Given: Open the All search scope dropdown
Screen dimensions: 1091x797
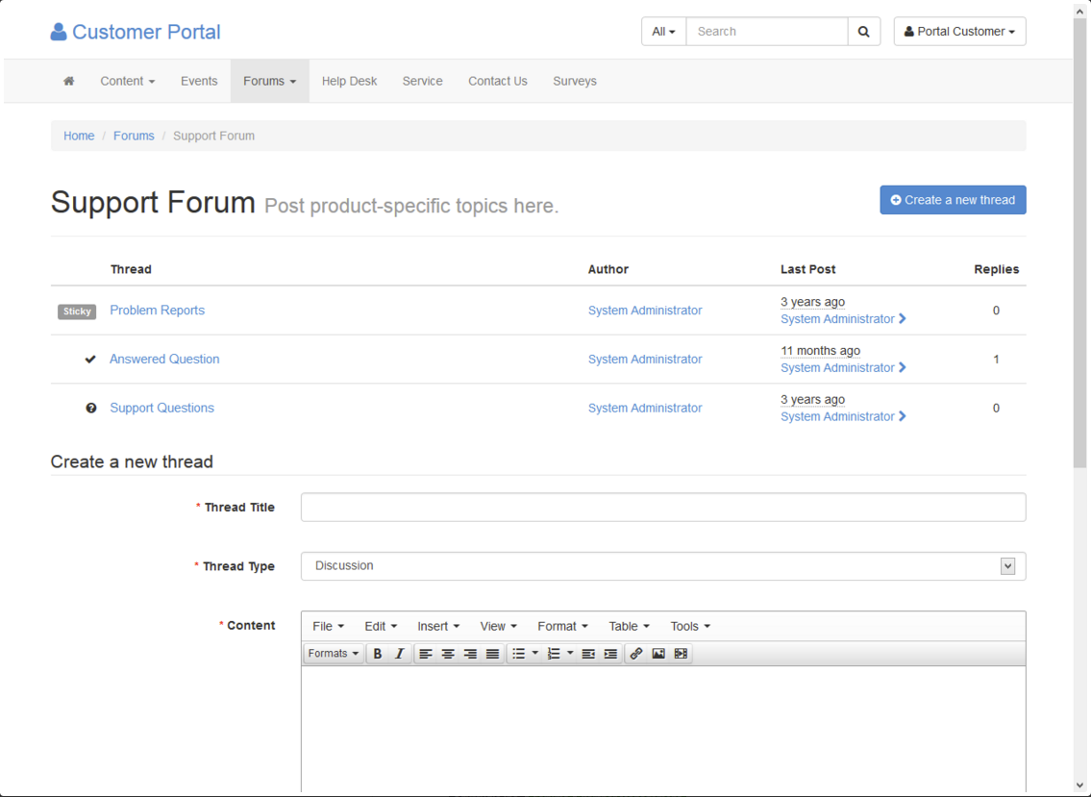Looking at the screenshot, I should point(663,31).
